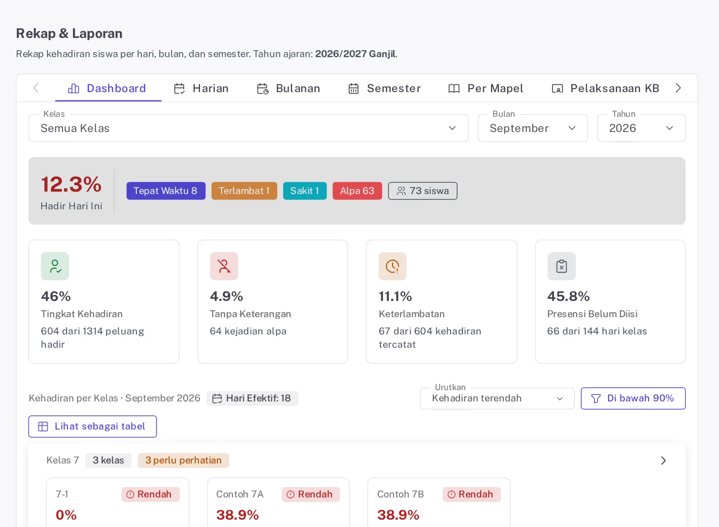Click the 604 dari 1314 peluang hadir text

coord(93,338)
